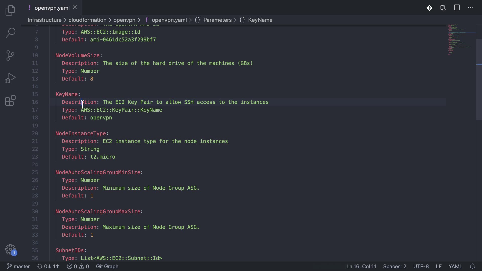Change language mode from YAML
This screenshot has height=271, width=482.
point(455,266)
